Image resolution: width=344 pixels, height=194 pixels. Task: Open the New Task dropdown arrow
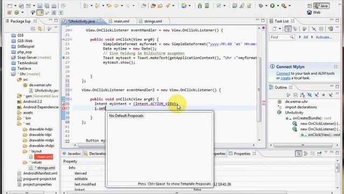(x=279, y=29)
